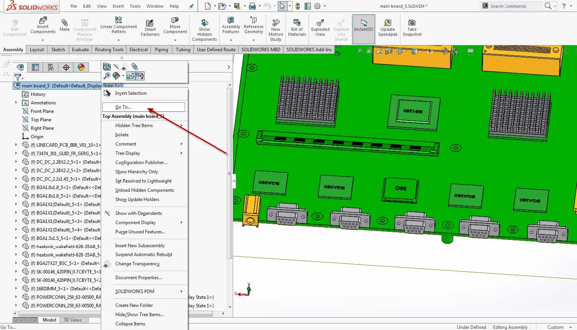This screenshot has width=577, height=330.
Task: Expand the 168DIMM_5<1> component node
Action: tap(16, 288)
